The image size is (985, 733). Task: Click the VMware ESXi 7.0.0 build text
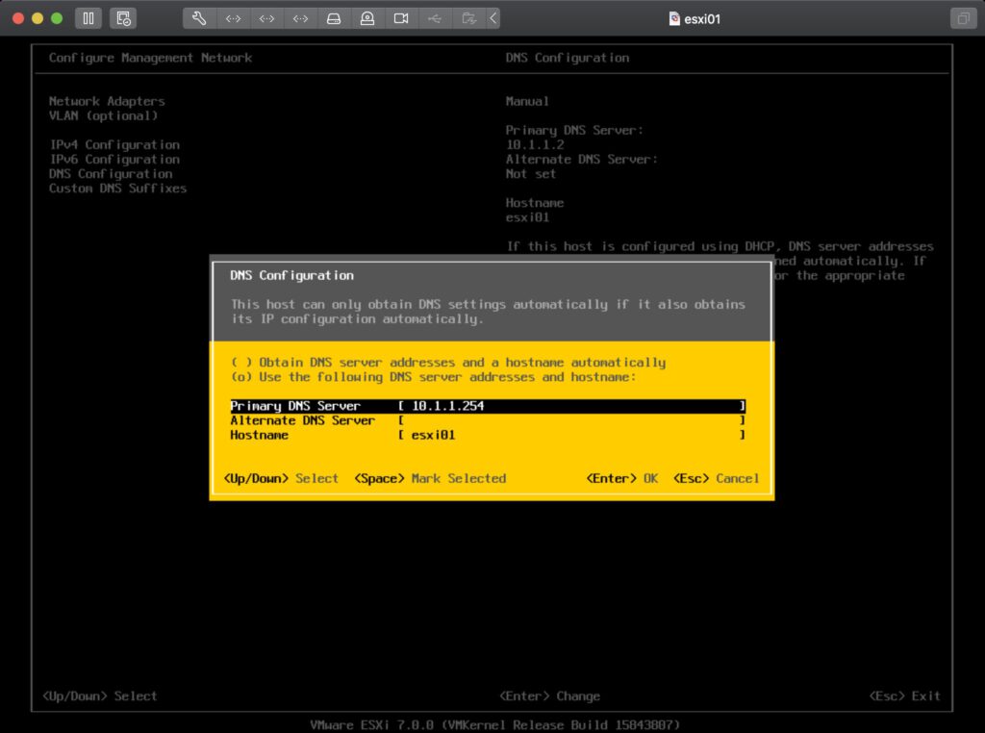(x=494, y=724)
